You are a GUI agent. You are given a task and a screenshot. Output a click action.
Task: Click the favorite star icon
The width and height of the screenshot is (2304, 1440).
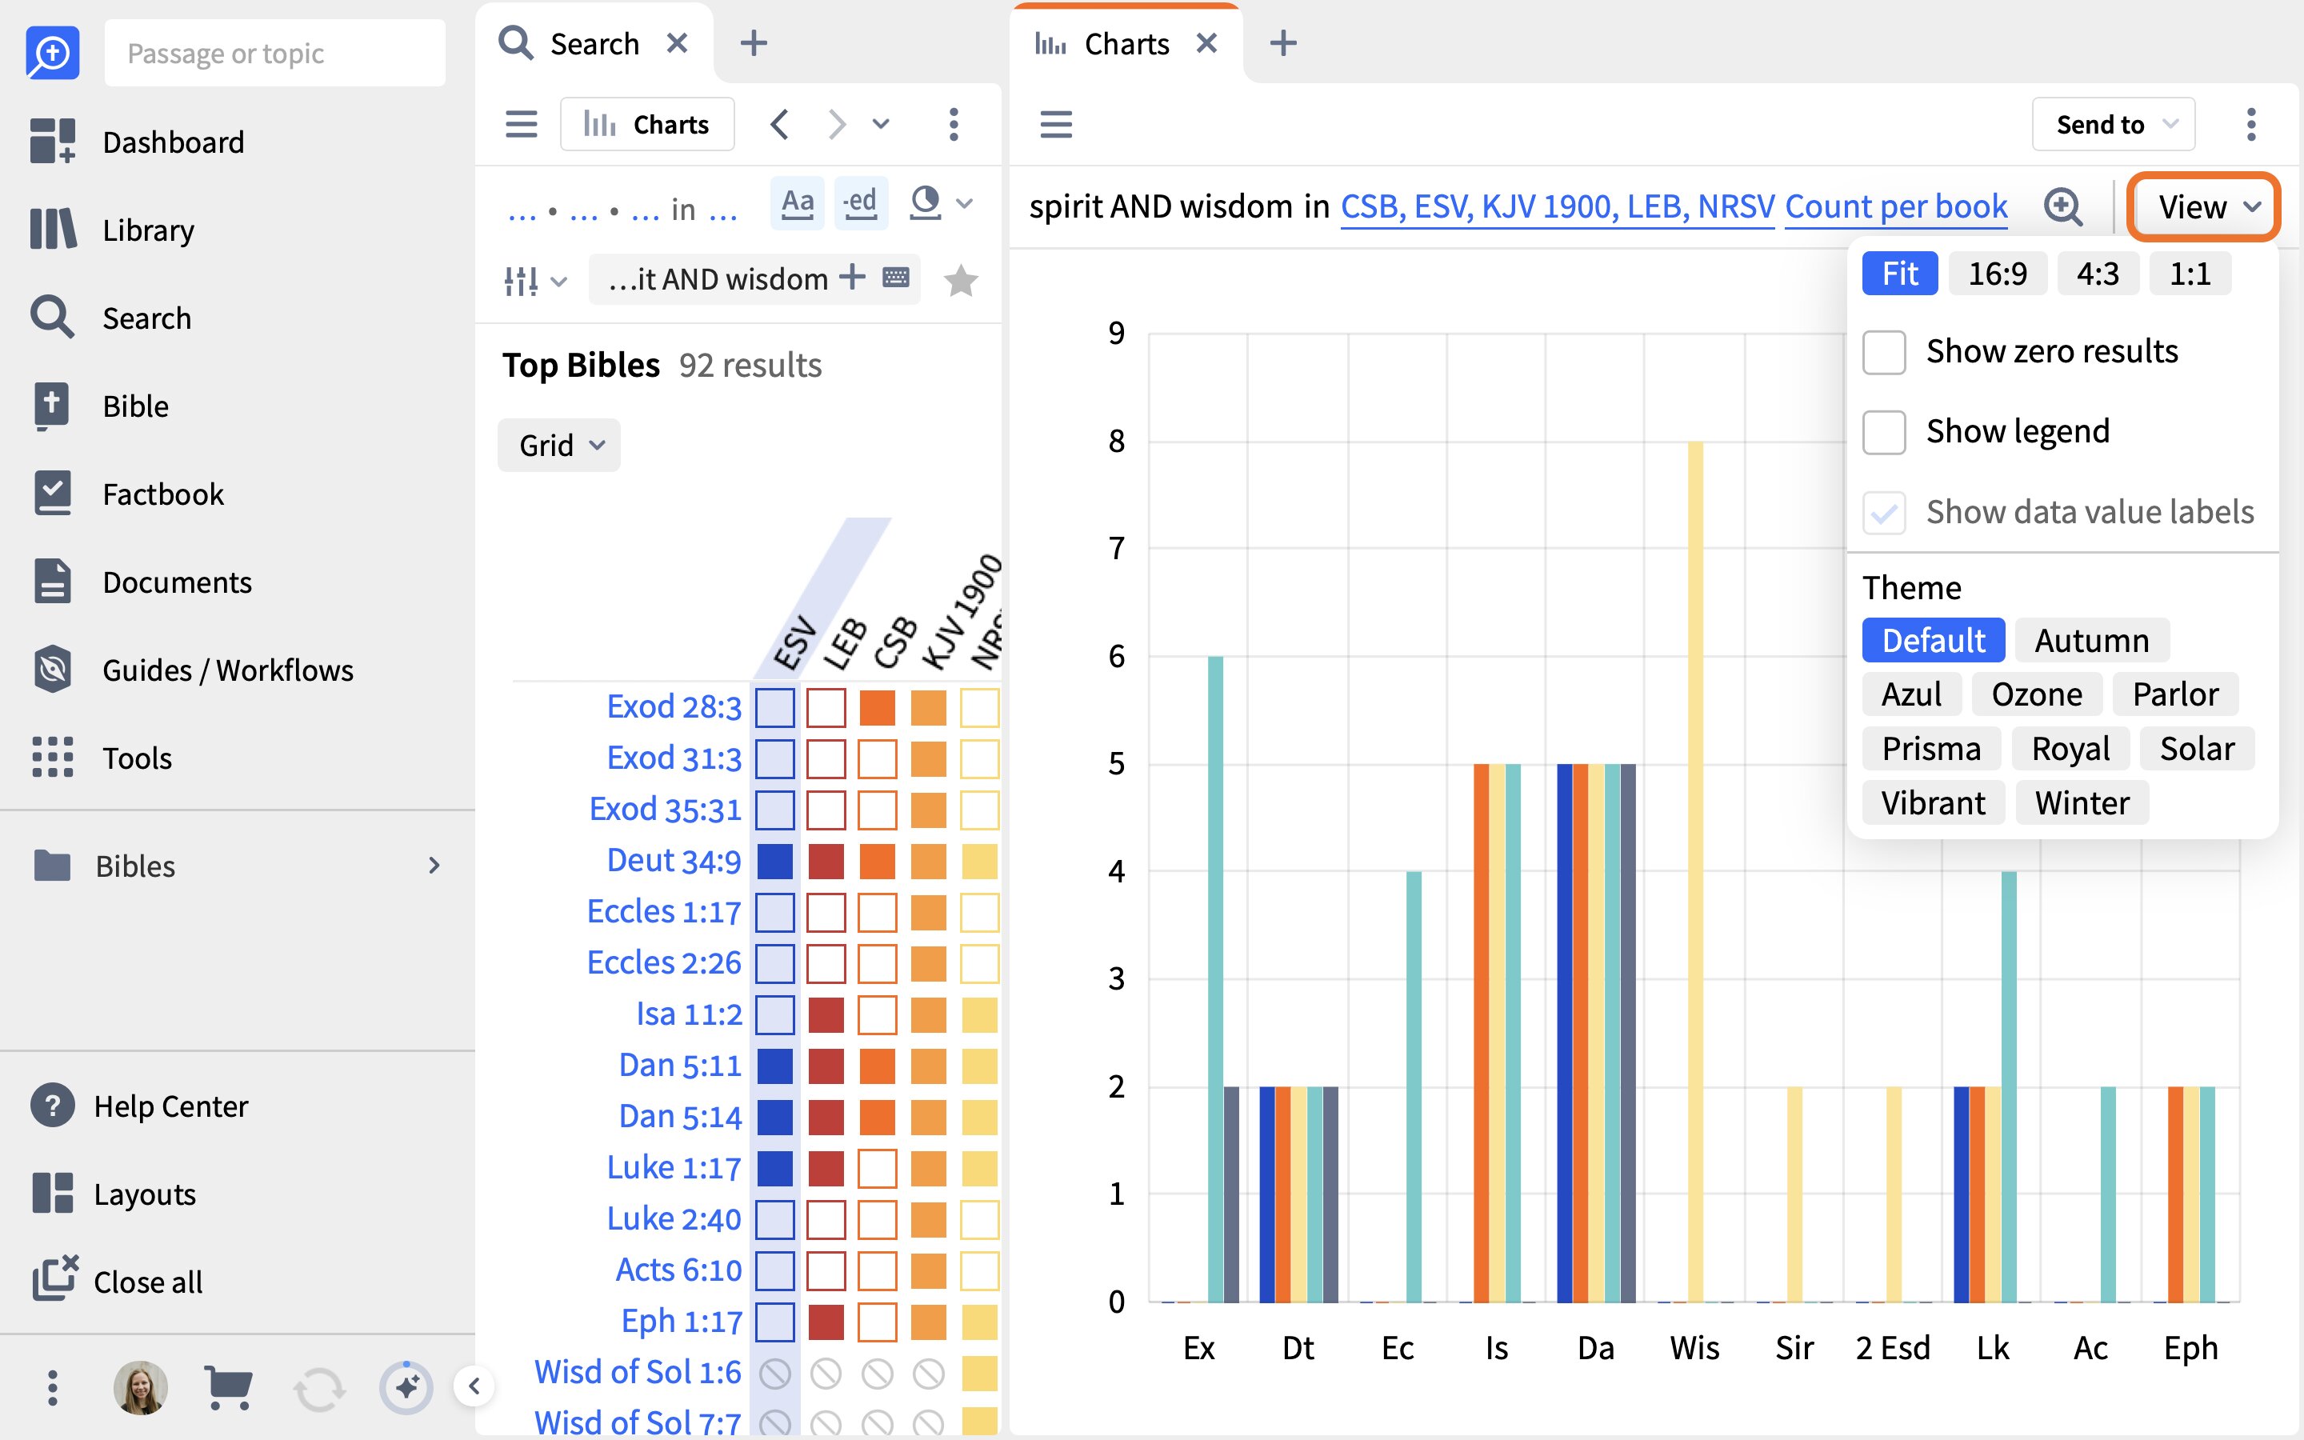[961, 280]
